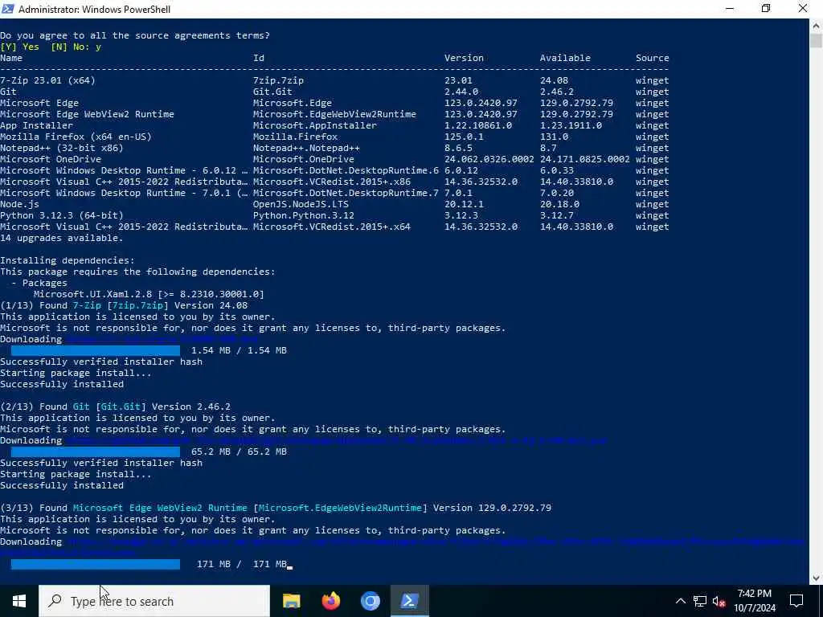
Task: Click Node.js version '20.12.1'
Action: click(x=464, y=204)
